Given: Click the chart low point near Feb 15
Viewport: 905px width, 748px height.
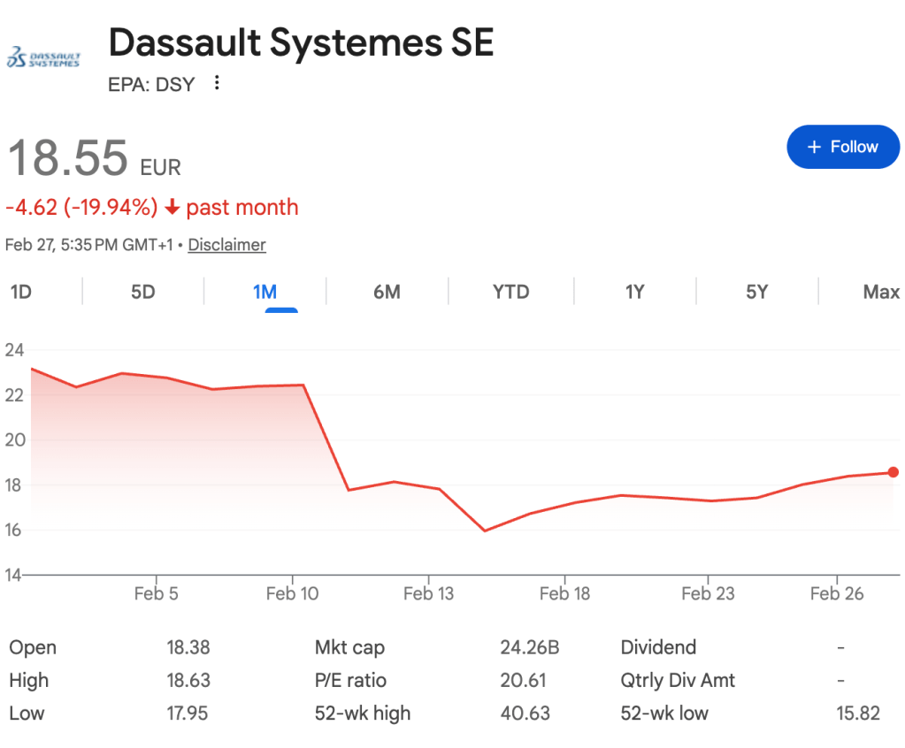Looking at the screenshot, I should click(x=484, y=530).
